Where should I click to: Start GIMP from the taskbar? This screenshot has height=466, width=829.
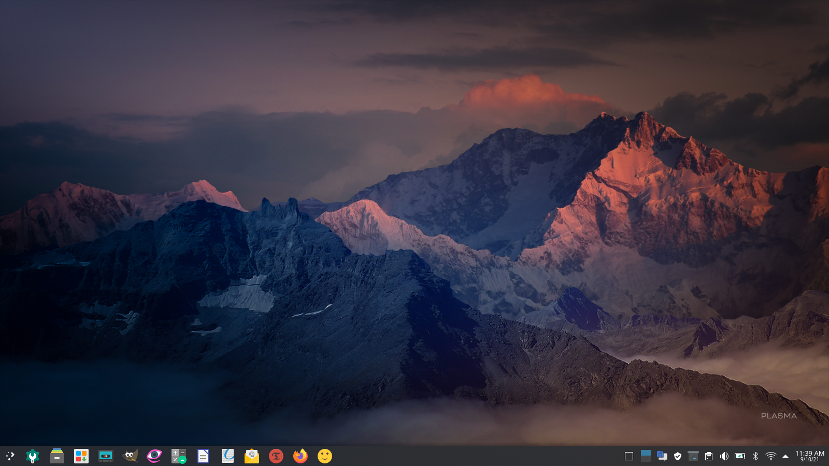point(130,456)
